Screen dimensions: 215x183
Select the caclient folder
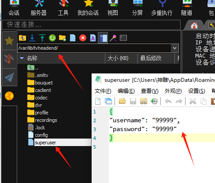tap(39, 90)
